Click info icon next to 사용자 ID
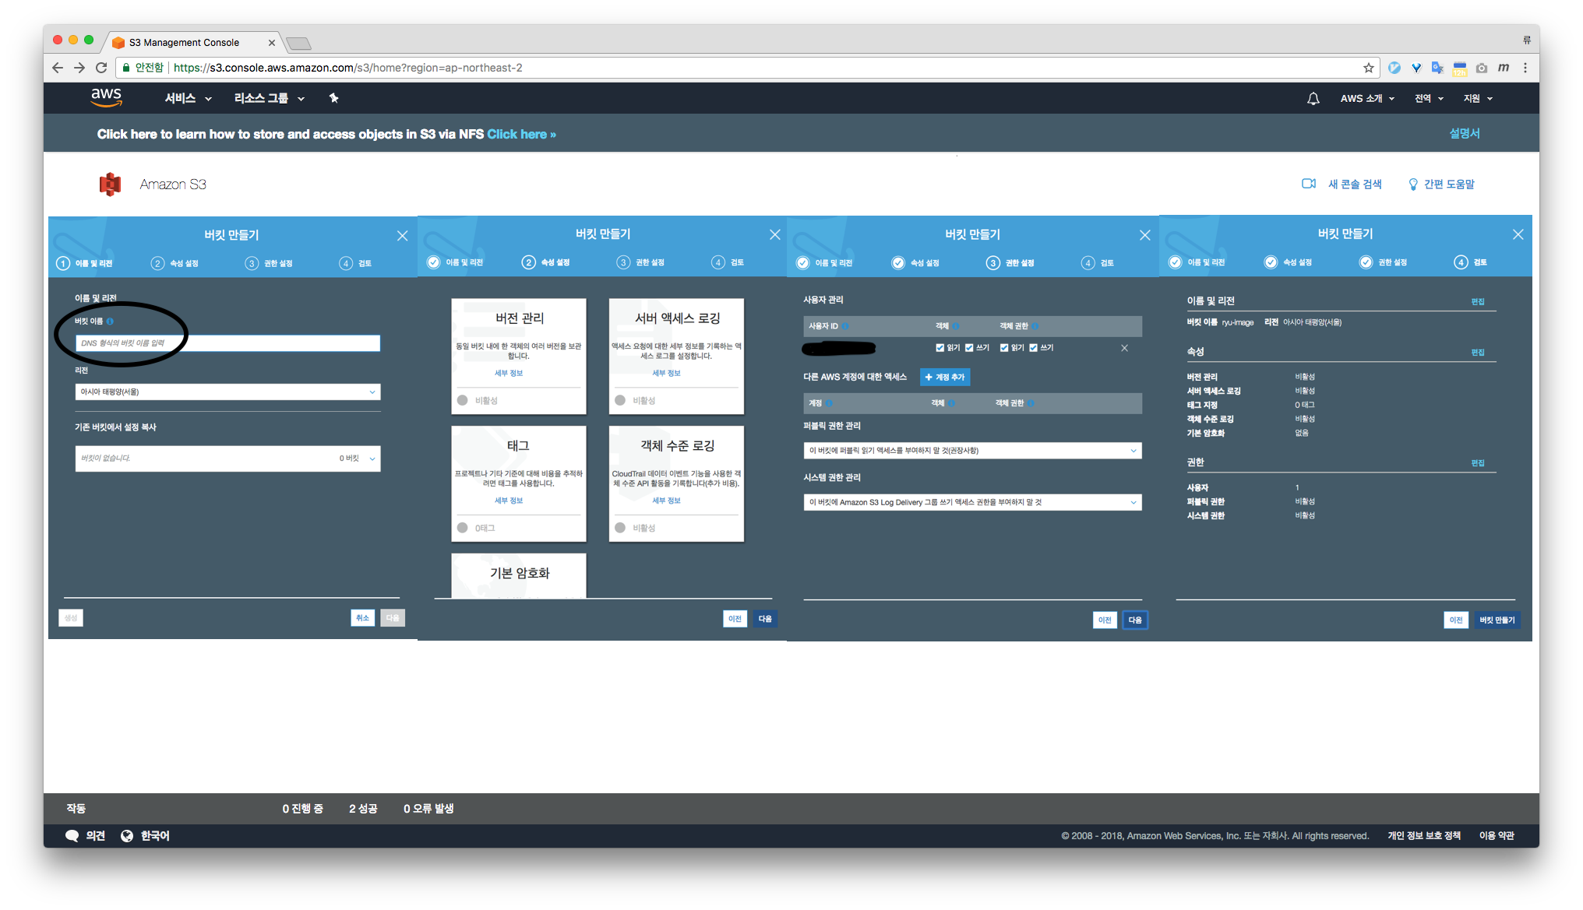This screenshot has width=1583, height=910. tap(845, 326)
